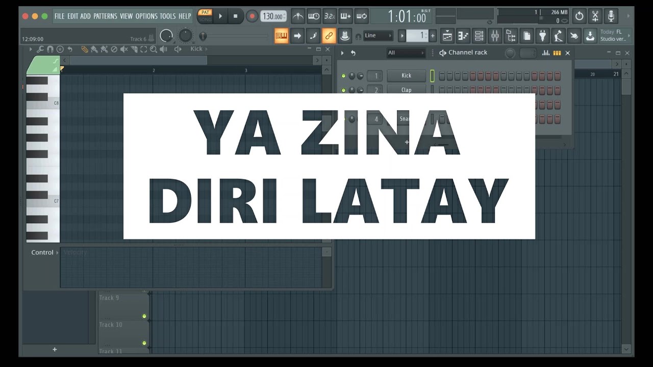This screenshot has height=367, width=653.
Task: Click the note/clip grouping stamp icon
Action: coord(345,36)
